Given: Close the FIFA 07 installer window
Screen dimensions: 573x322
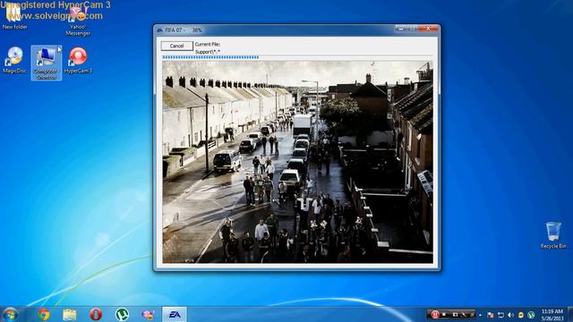Looking at the screenshot, I should tap(428, 29).
